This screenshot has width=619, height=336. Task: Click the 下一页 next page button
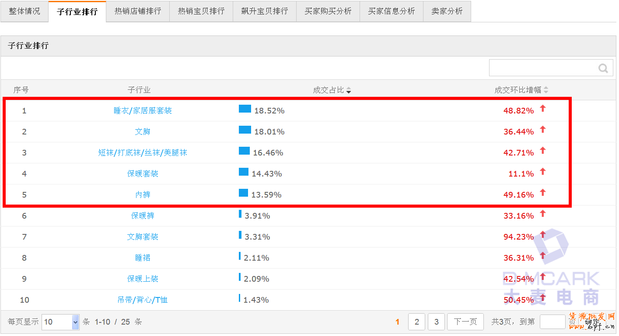(x=465, y=322)
